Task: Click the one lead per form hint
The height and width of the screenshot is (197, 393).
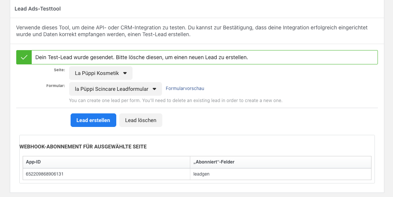Action: click(176, 101)
